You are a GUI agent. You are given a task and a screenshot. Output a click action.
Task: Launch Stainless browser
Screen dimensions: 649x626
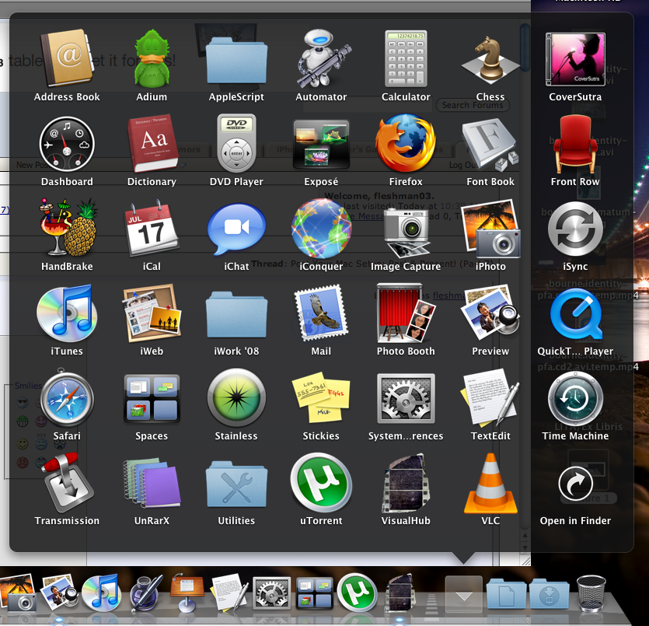236,398
